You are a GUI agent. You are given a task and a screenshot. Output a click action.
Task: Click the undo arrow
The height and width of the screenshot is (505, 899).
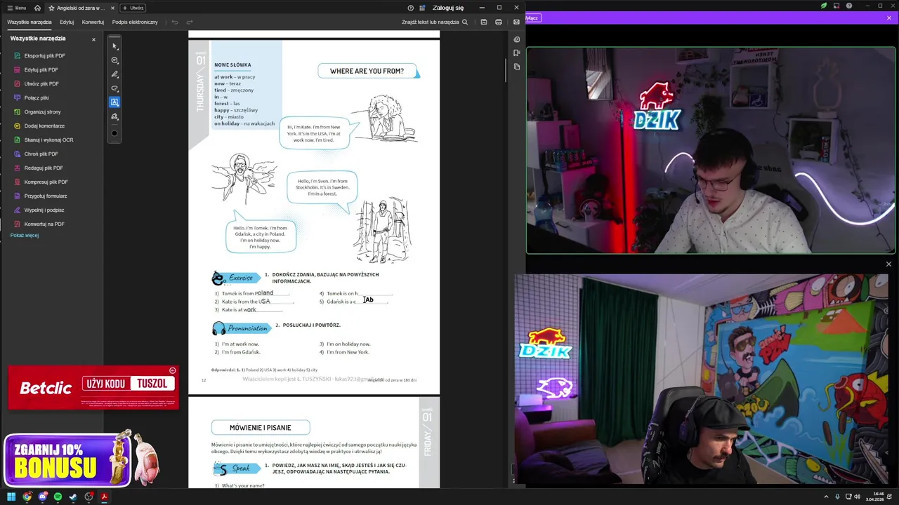point(175,22)
